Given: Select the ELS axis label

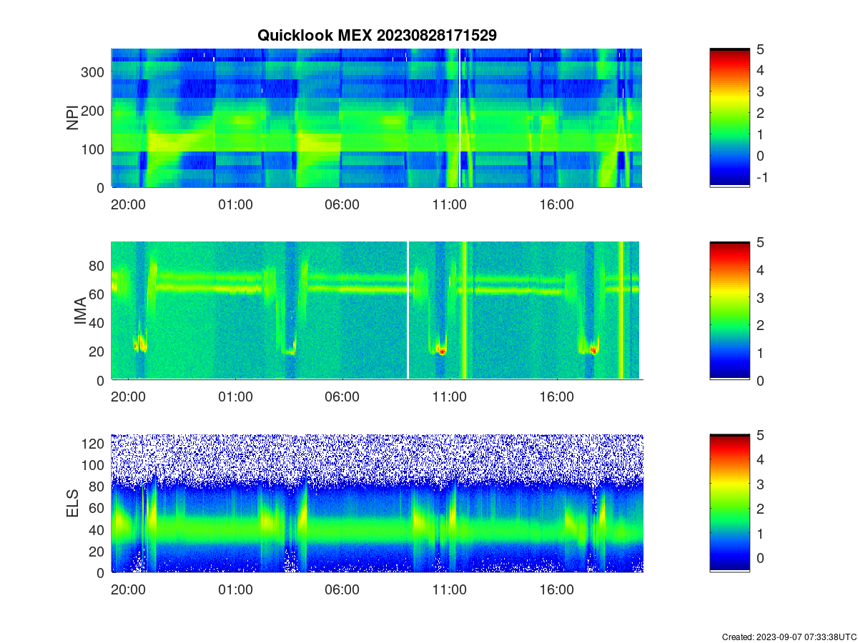Looking at the screenshot, I should pyautogui.click(x=72, y=504).
